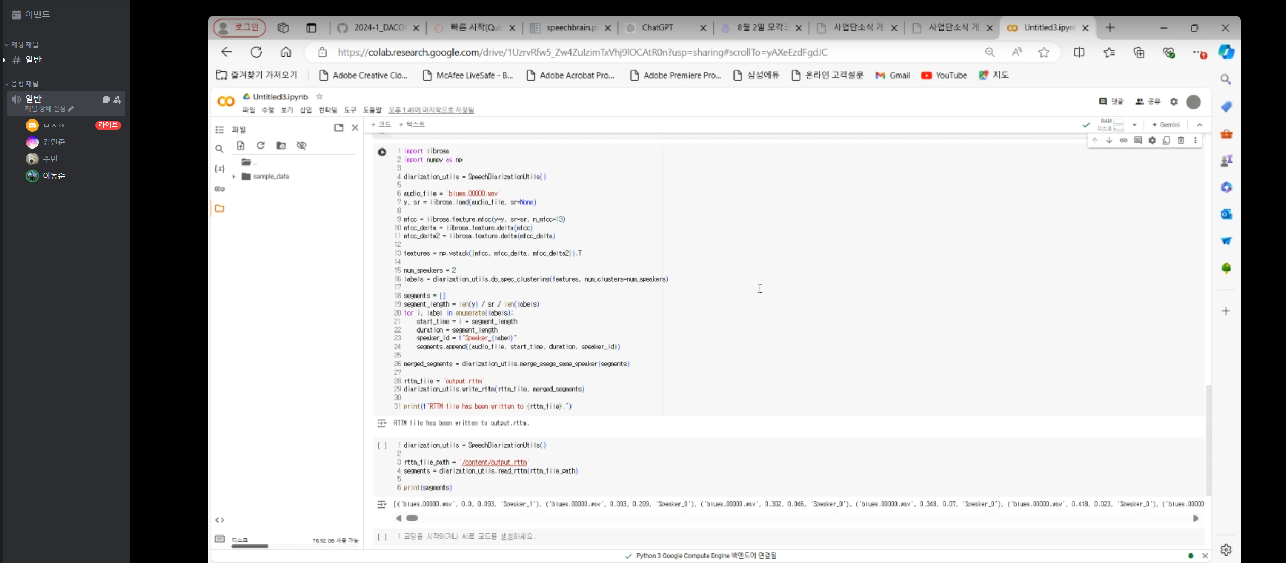Open cell settings via the gear icon
Viewport: 1286px width, 563px height.
tap(1152, 140)
